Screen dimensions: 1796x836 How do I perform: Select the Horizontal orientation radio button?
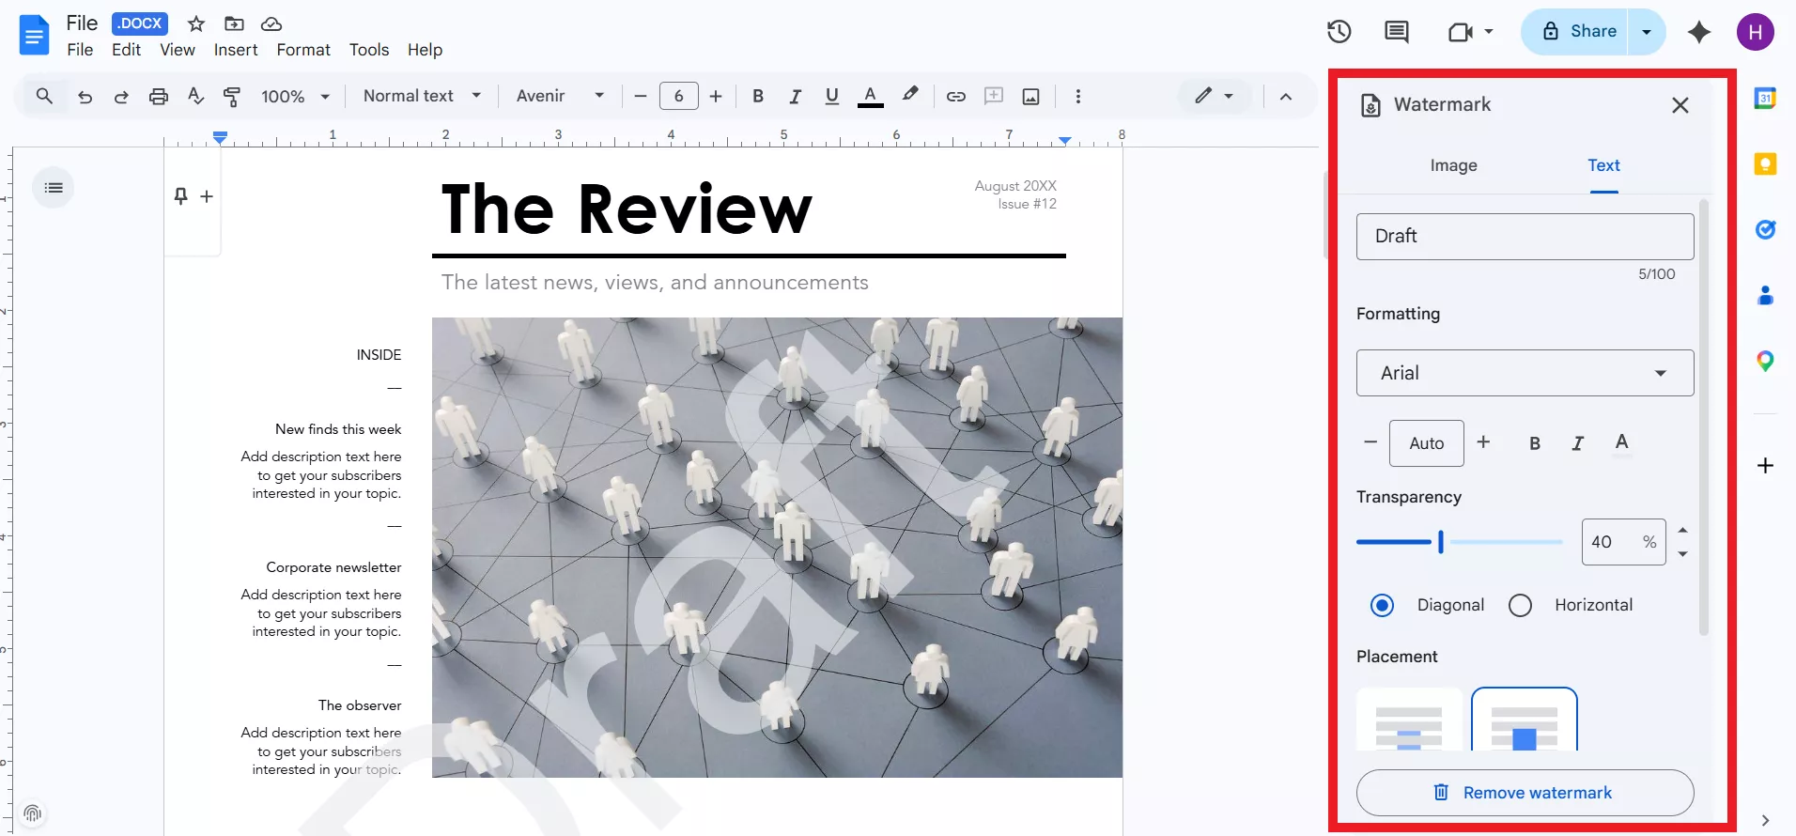point(1520,606)
